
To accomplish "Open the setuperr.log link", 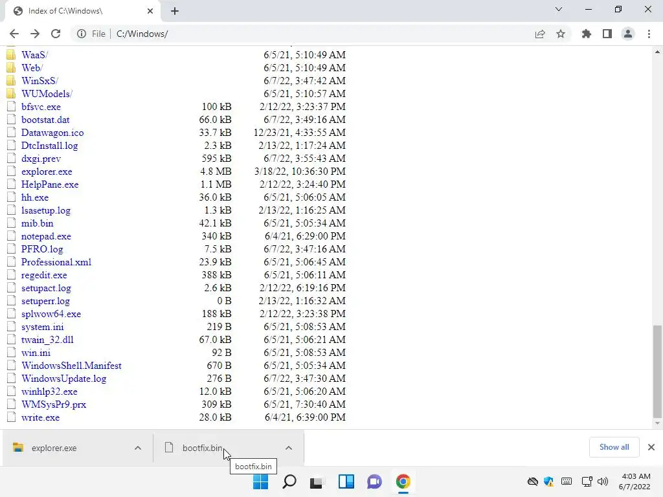I will pos(46,301).
